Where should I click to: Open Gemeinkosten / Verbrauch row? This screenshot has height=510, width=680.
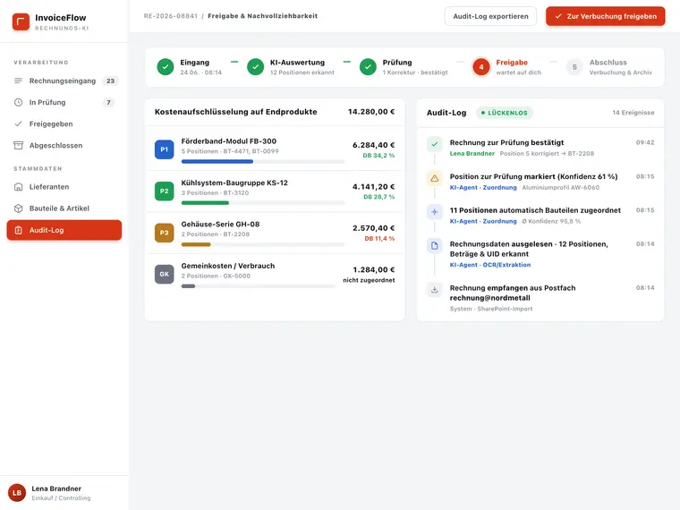point(275,275)
